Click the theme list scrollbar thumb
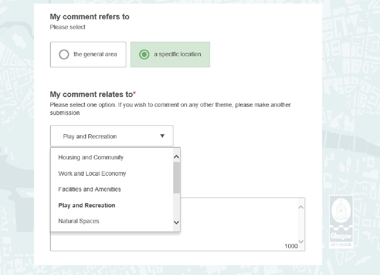The width and height of the screenshot is (380, 275). pyautogui.click(x=177, y=177)
